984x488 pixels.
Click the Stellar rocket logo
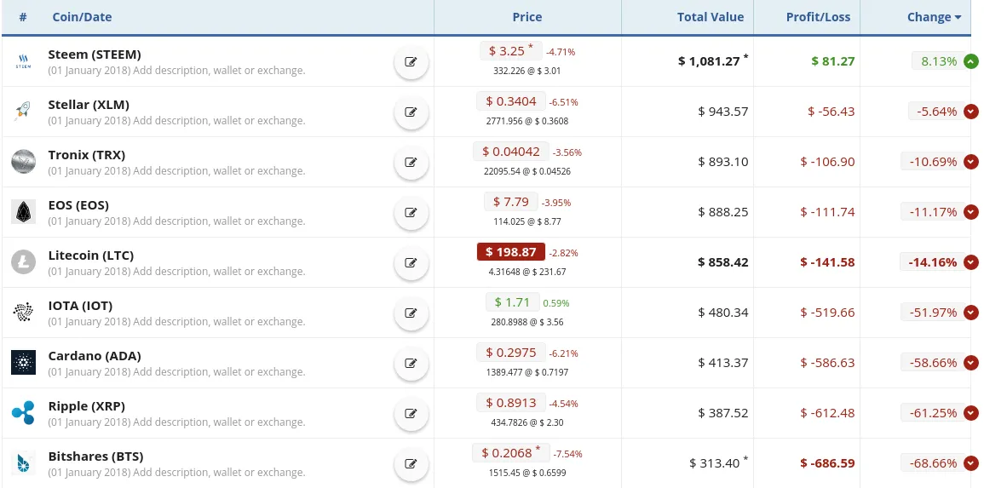tap(23, 112)
